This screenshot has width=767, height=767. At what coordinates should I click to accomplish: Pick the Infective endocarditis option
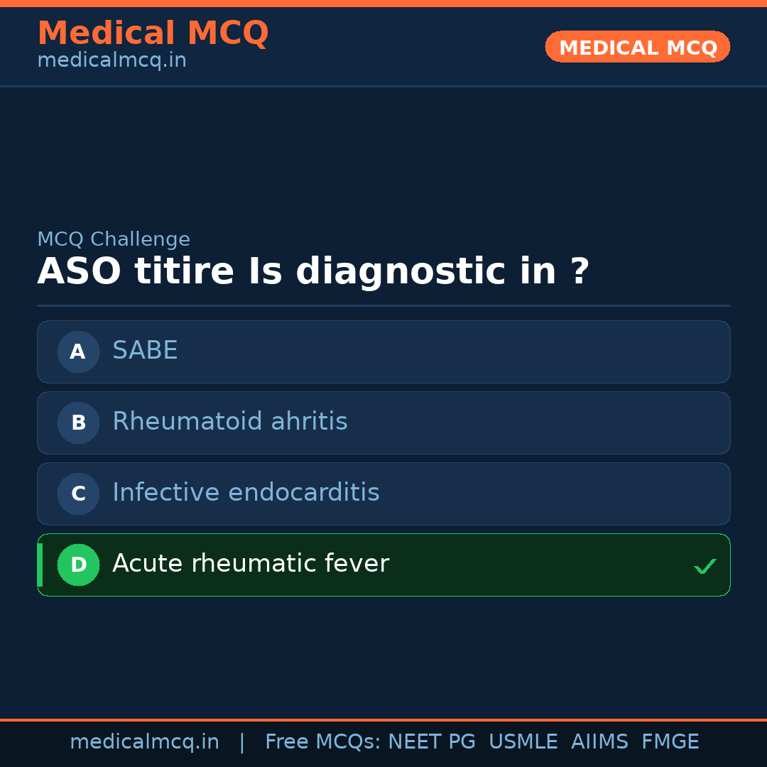(x=383, y=494)
